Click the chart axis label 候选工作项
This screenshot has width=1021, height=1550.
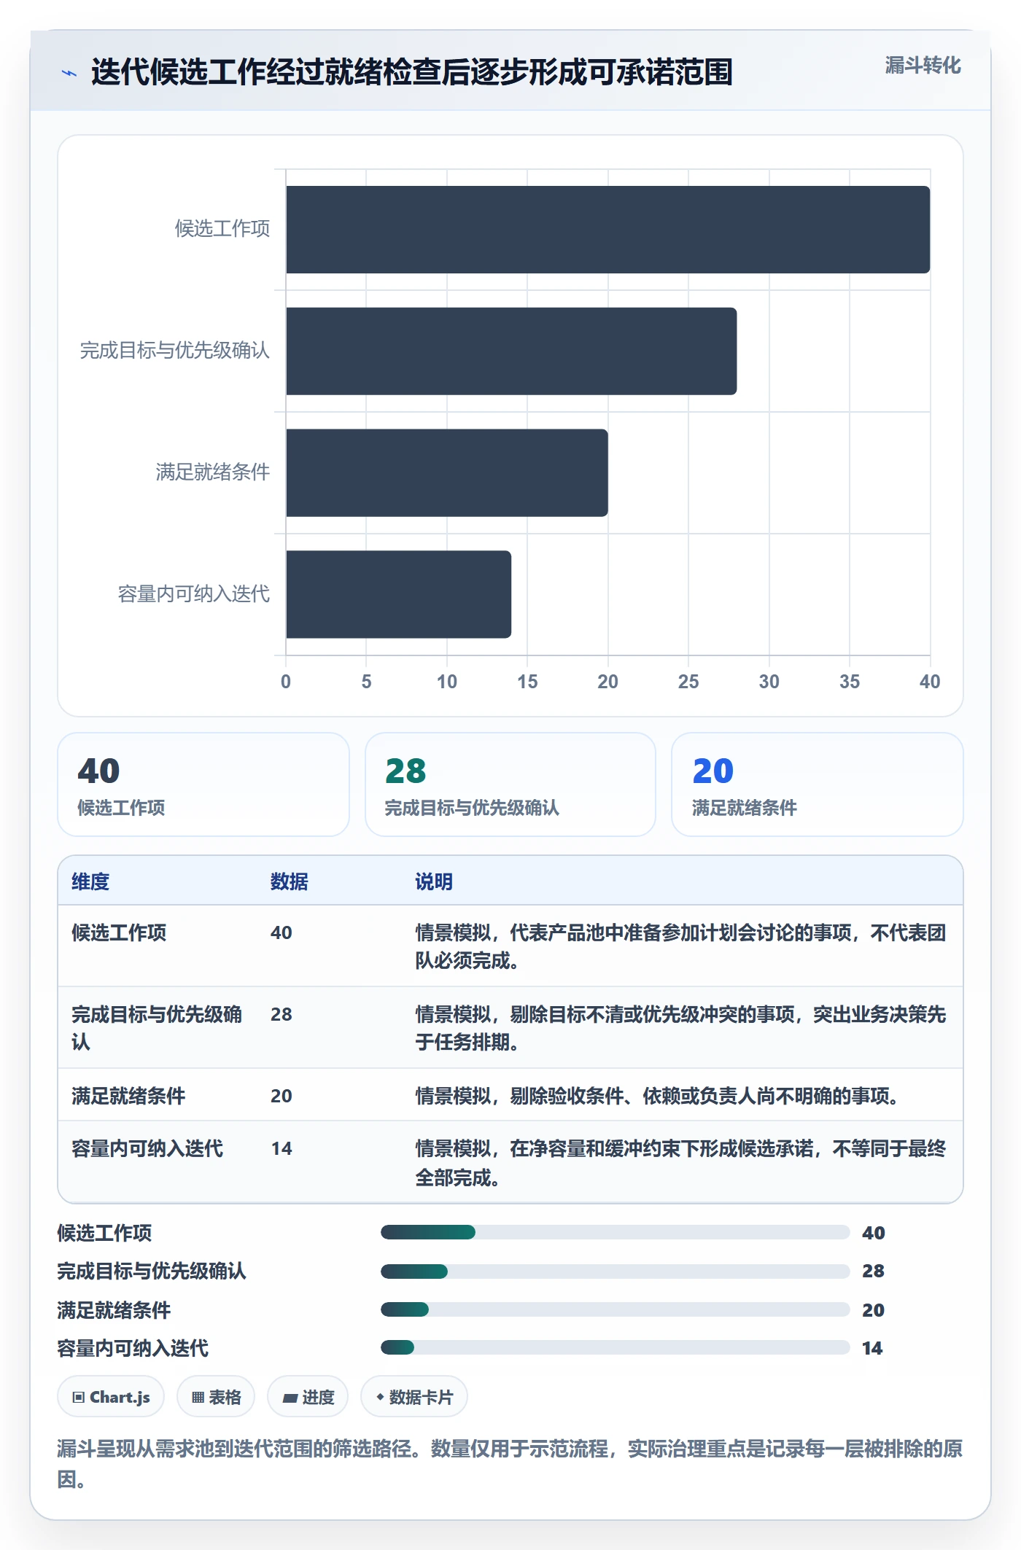(222, 229)
